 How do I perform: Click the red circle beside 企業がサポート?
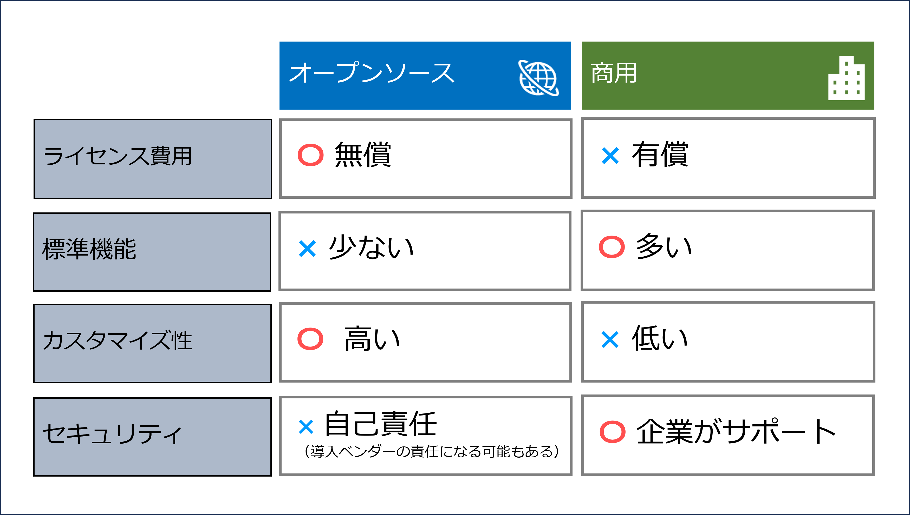click(612, 432)
